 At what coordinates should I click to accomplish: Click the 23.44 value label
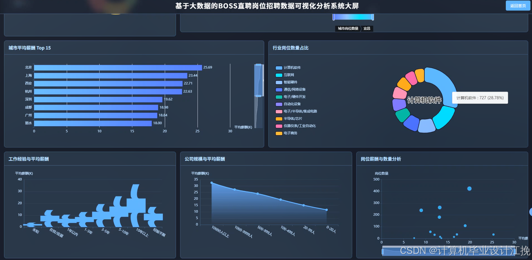[x=193, y=76]
